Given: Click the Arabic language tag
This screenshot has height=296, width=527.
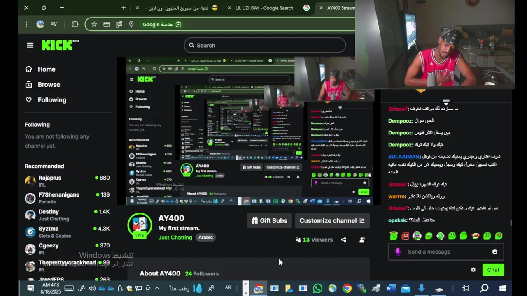Looking at the screenshot, I should coord(205,237).
